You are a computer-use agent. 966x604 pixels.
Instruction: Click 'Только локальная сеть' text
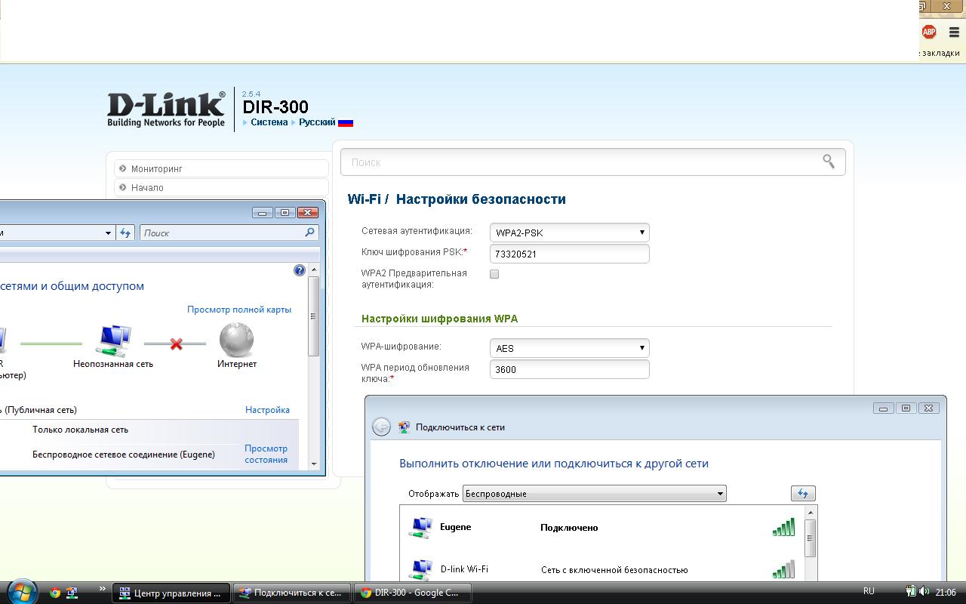click(x=80, y=430)
